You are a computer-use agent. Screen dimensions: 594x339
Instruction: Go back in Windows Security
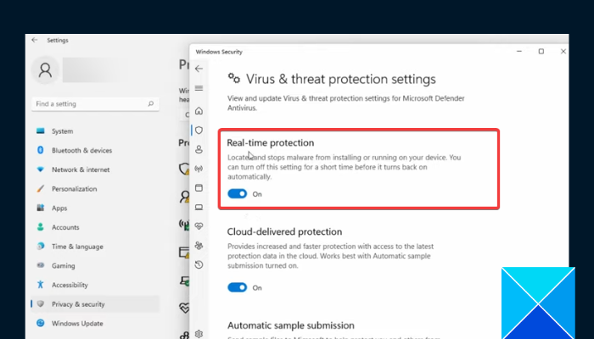click(199, 68)
